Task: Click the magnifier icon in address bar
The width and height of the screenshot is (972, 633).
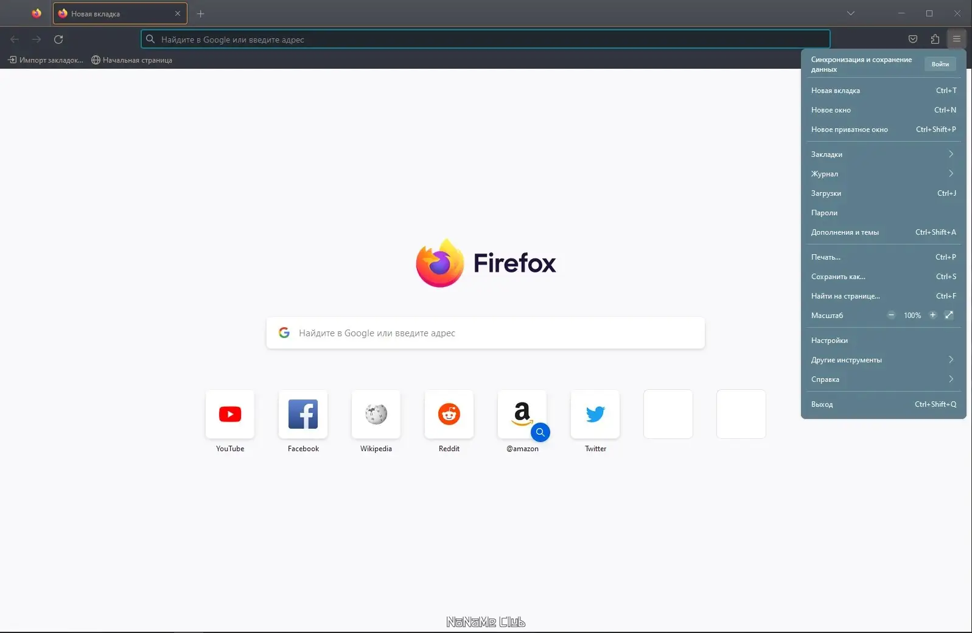Action: (150, 39)
